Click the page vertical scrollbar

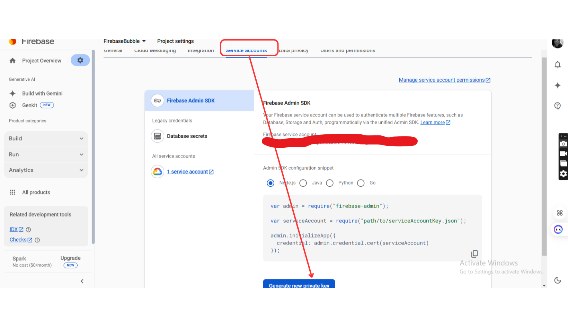(x=544, y=157)
